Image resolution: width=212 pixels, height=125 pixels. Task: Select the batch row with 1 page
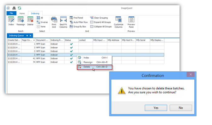click(86, 44)
